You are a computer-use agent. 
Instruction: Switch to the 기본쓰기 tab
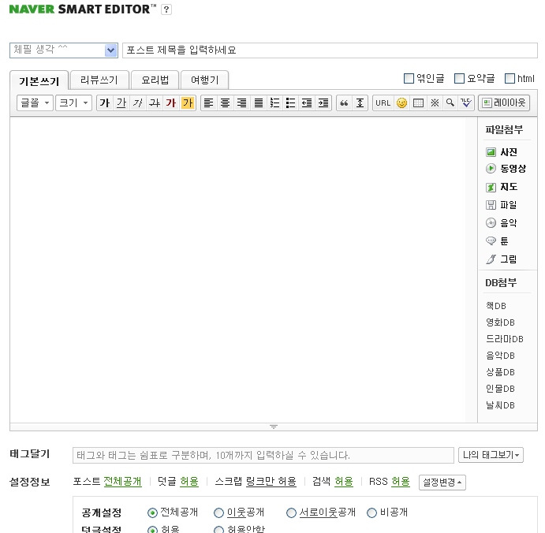point(39,80)
